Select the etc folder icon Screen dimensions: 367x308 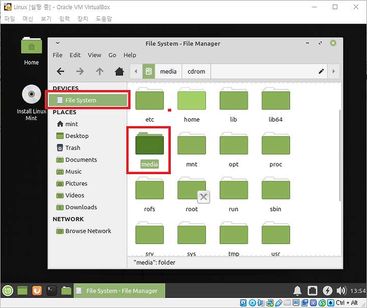(149, 99)
